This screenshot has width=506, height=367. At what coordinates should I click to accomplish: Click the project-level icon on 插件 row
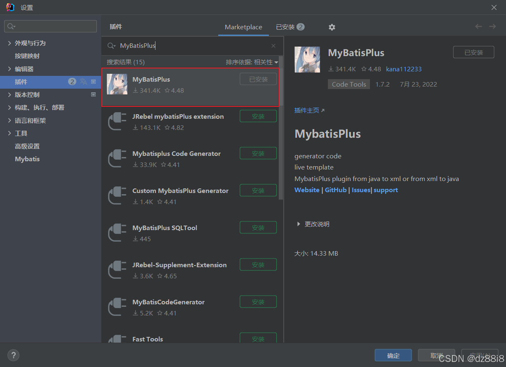click(93, 82)
